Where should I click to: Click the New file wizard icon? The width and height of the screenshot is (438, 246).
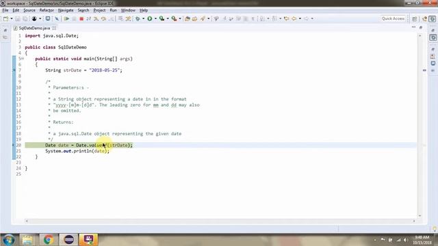pyautogui.click(x=5, y=18)
